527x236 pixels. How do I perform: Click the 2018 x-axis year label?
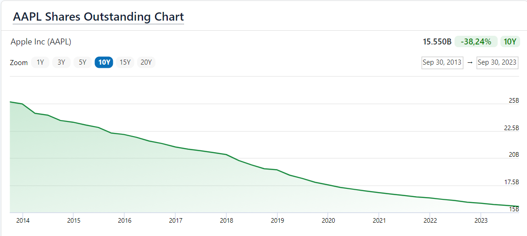(226, 220)
